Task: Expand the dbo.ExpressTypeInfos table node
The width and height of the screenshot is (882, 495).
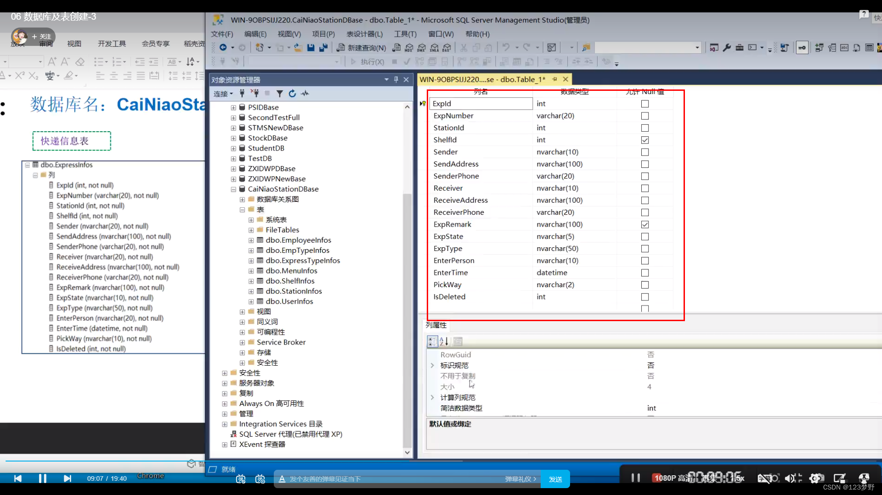Action: [x=251, y=261]
